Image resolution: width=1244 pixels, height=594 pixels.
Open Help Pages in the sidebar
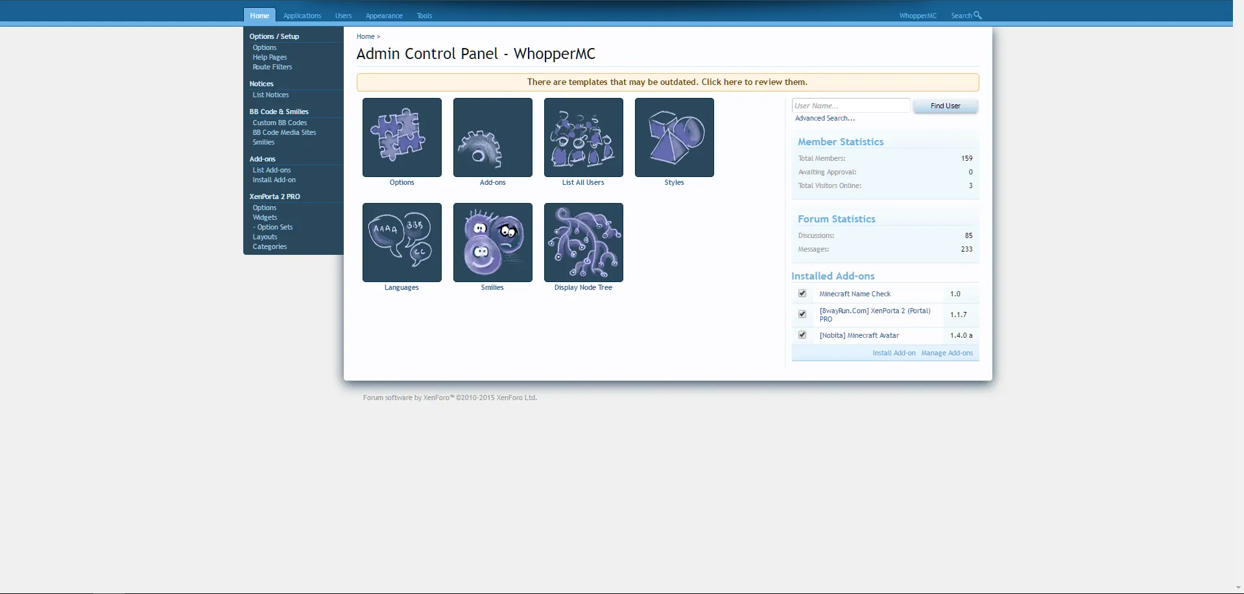270,58
